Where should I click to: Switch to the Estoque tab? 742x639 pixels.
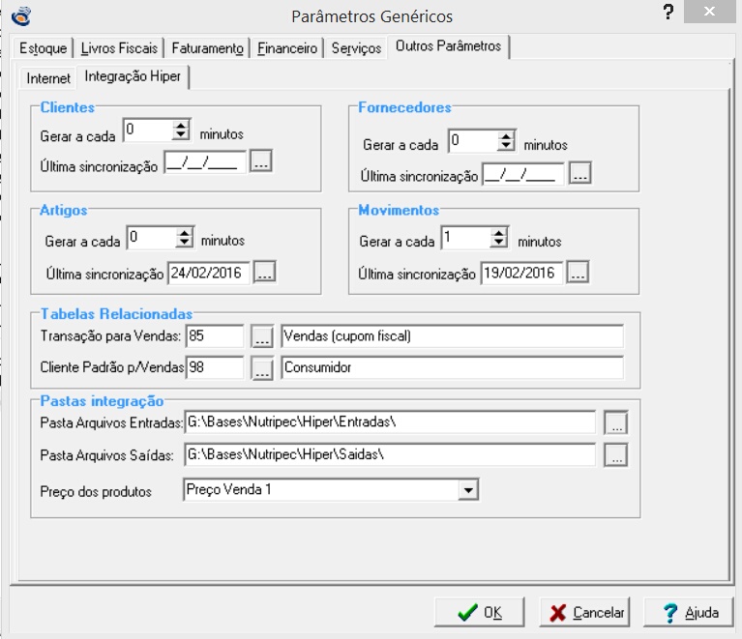point(43,48)
